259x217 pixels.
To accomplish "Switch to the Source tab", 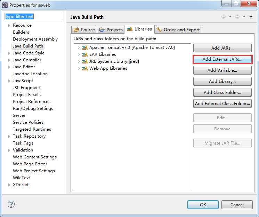I will point(84,29).
